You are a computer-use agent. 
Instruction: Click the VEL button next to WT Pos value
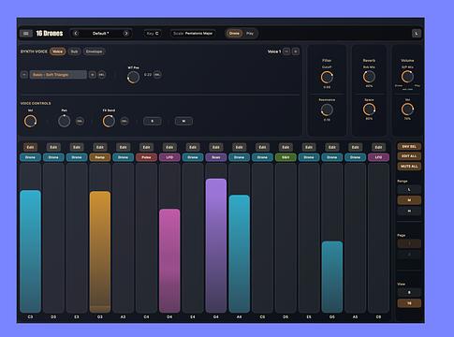(157, 75)
